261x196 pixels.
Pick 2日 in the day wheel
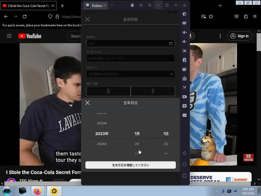(x=166, y=144)
